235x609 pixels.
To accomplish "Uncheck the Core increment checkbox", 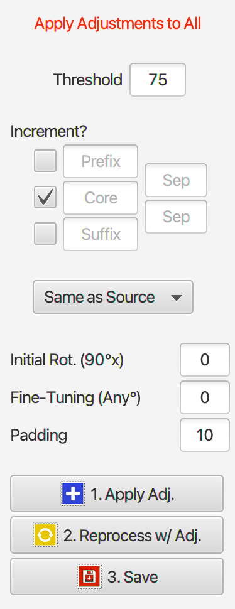I will point(45,197).
